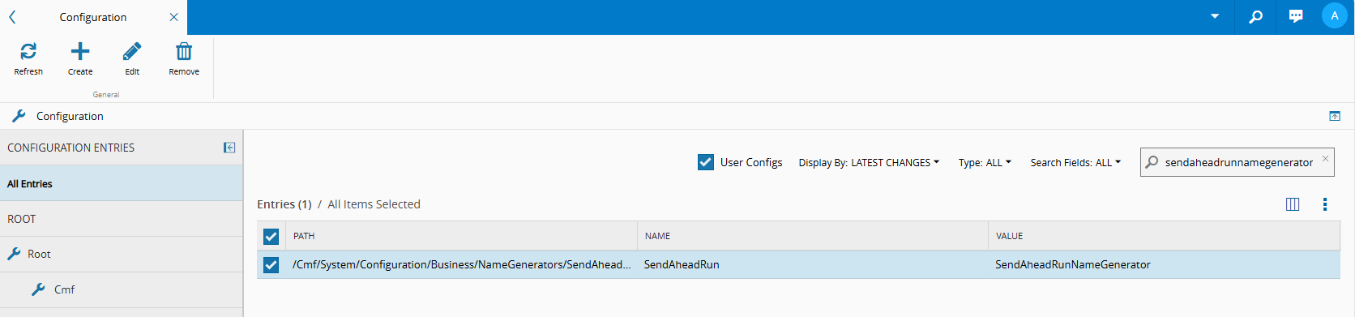1355x317 pixels.
Task: Collapse the ribbon with the upper-right arrow icon
Action: [x=1335, y=116]
